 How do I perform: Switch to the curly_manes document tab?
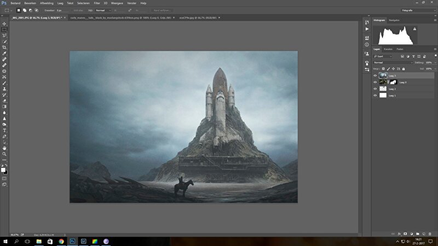point(120,17)
